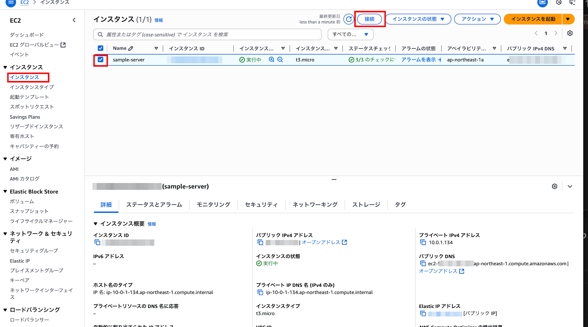
Task: Open ダッシュボード in sidebar
Action: coord(27,35)
